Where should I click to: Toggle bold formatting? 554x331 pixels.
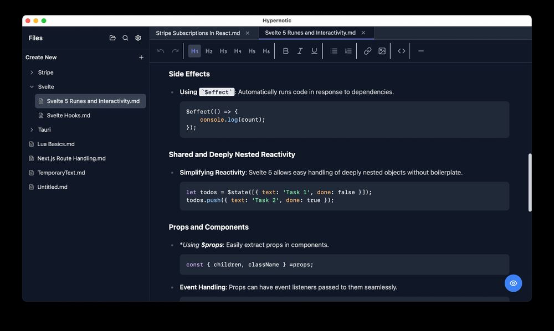(x=286, y=51)
